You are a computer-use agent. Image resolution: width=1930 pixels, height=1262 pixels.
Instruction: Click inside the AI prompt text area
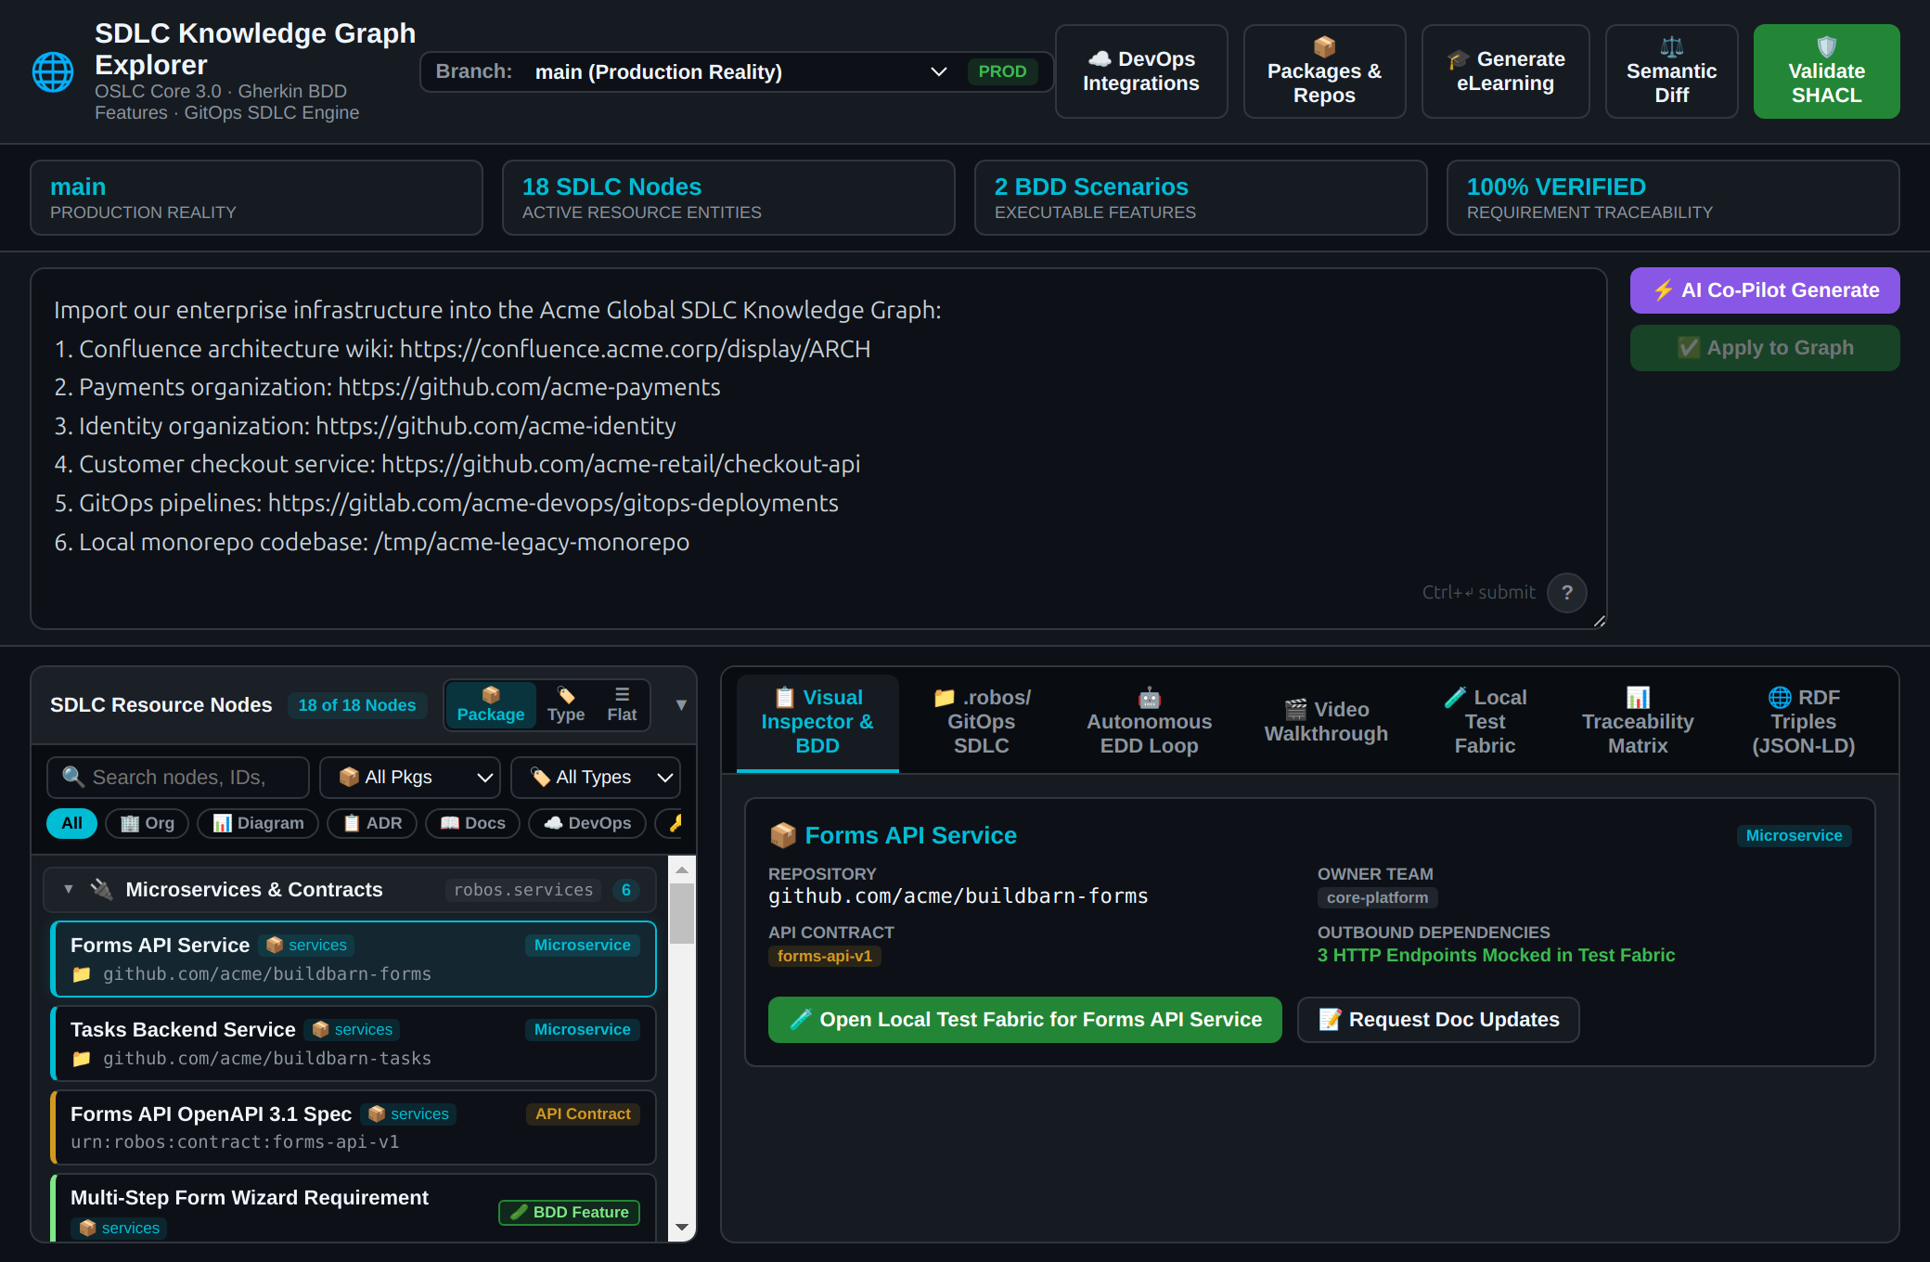(818, 449)
